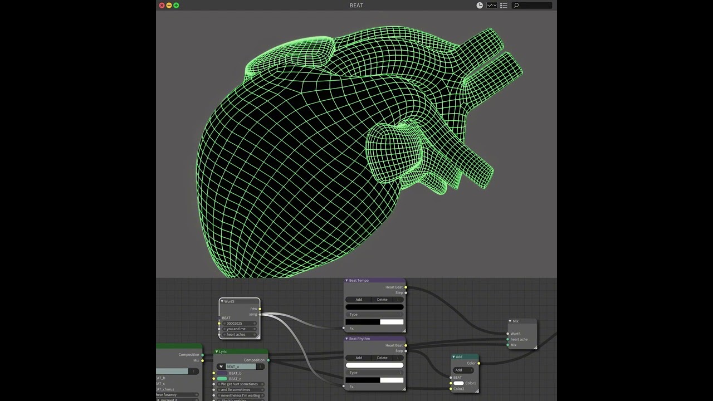
Task: Click the purple BEAT_b color swatch
Action: (x=222, y=373)
